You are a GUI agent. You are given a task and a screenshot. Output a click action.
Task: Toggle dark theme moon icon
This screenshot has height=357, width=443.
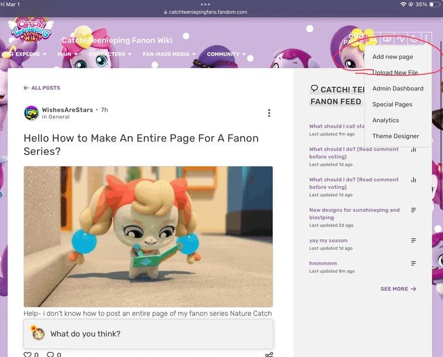click(414, 39)
